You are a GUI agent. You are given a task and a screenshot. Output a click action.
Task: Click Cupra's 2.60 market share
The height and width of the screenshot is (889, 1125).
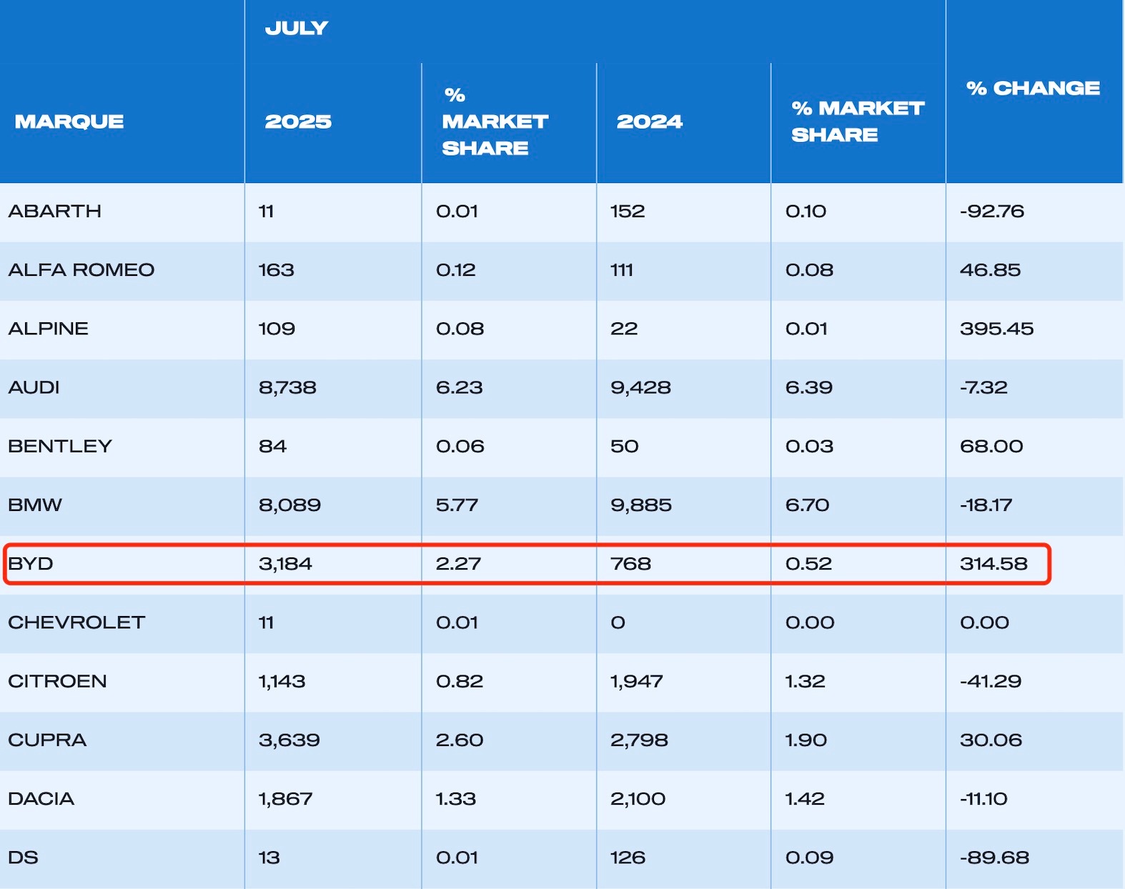pyautogui.click(x=460, y=740)
